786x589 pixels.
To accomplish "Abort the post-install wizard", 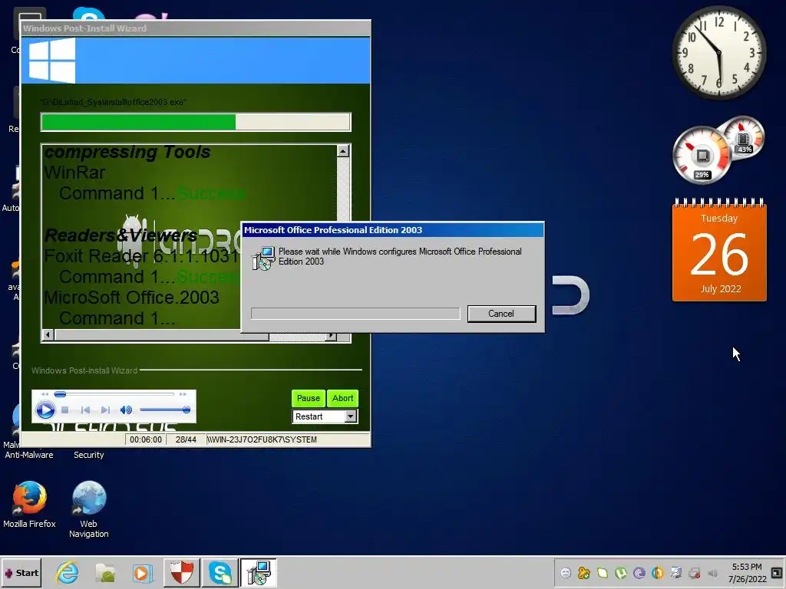I will click(x=343, y=398).
